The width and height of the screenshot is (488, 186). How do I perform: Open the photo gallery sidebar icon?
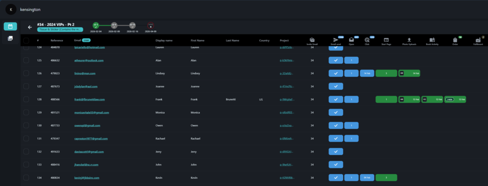click(x=10, y=38)
